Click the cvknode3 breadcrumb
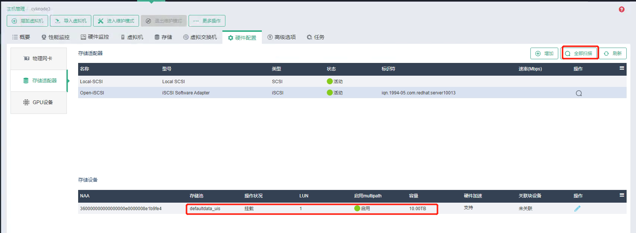Viewport: 636px width, 233px height. pos(41,9)
